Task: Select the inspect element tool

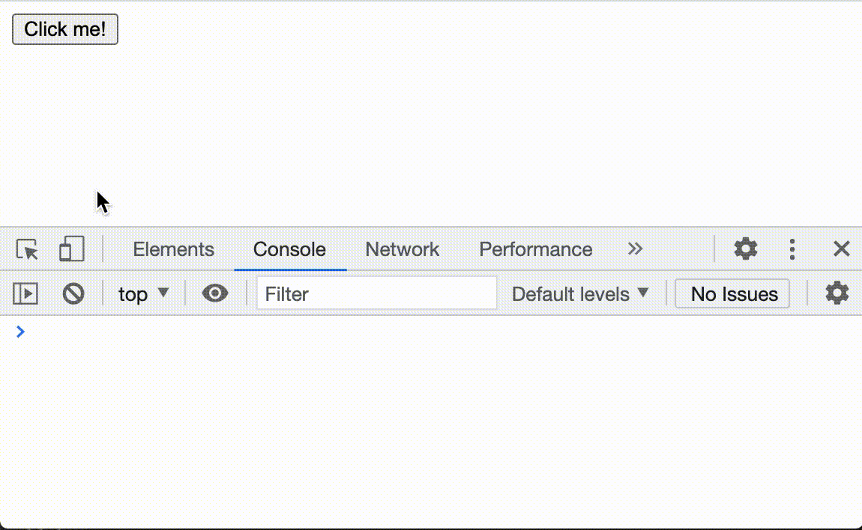Action: click(x=26, y=249)
